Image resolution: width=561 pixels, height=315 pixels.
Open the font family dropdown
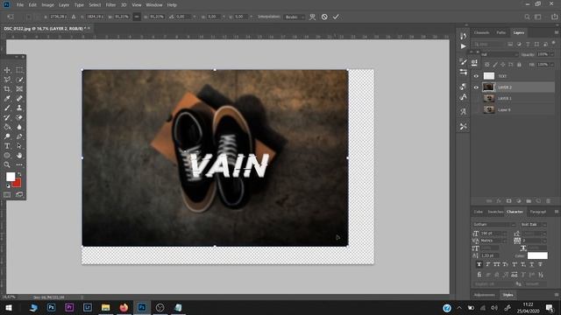click(x=494, y=224)
